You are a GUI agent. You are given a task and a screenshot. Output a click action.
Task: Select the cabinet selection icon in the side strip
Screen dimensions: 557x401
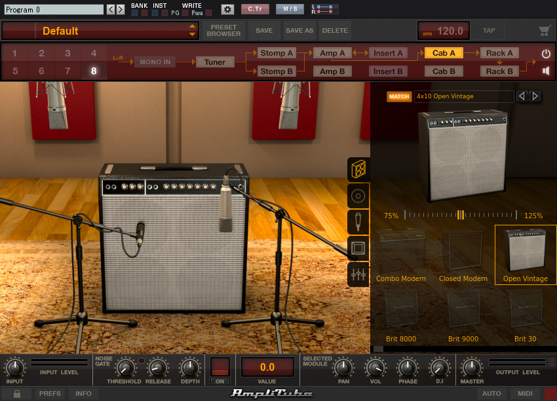tap(358, 169)
